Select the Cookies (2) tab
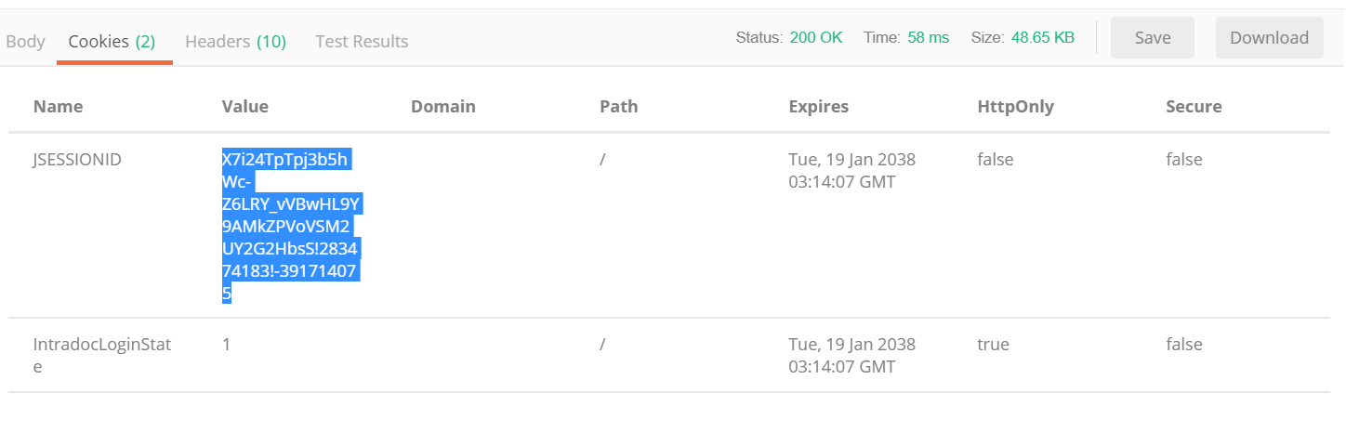Image resolution: width=1346 pixels, height=432 pixels. 112,41
